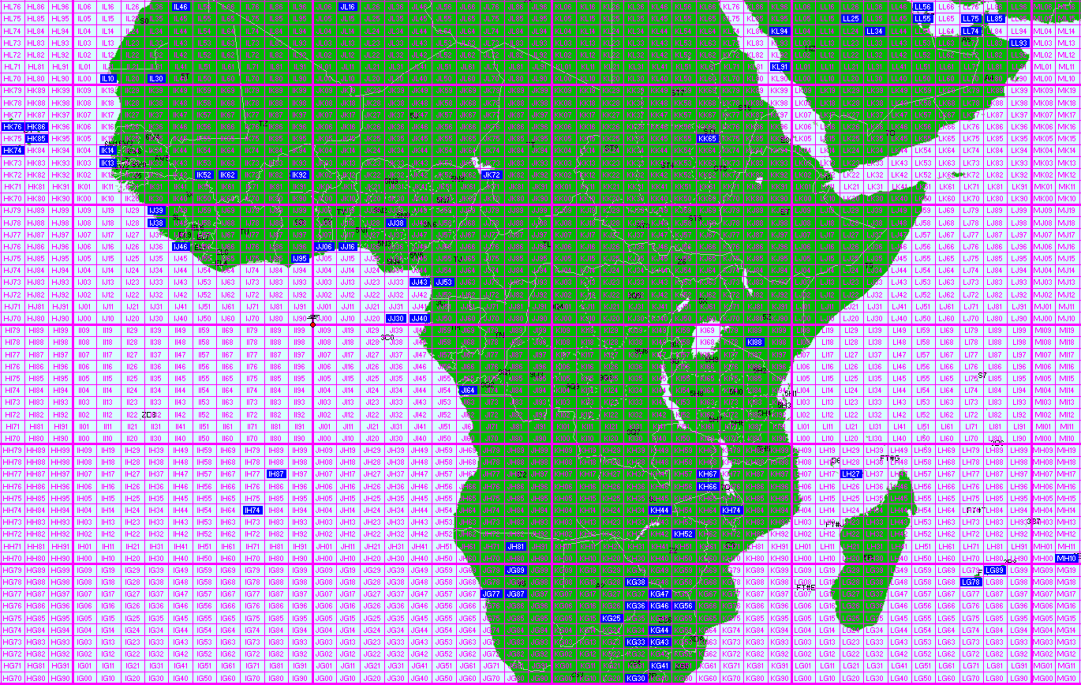The width and height of the screenshot is (1081, 685).
Task: Click the blue cell KH74
Action: tap(731, 510)
